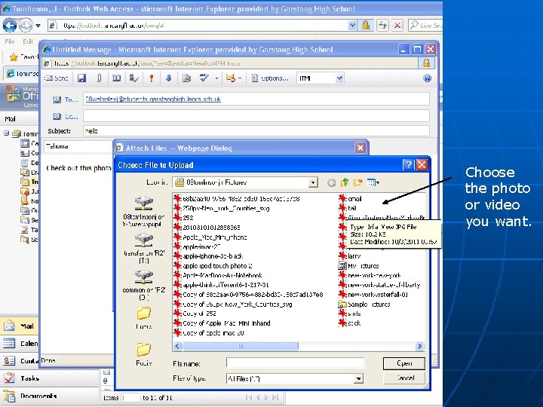543x407 pixels.
Task: Click the Cancel button in Choose File dialog
Action: click(404, 378)
